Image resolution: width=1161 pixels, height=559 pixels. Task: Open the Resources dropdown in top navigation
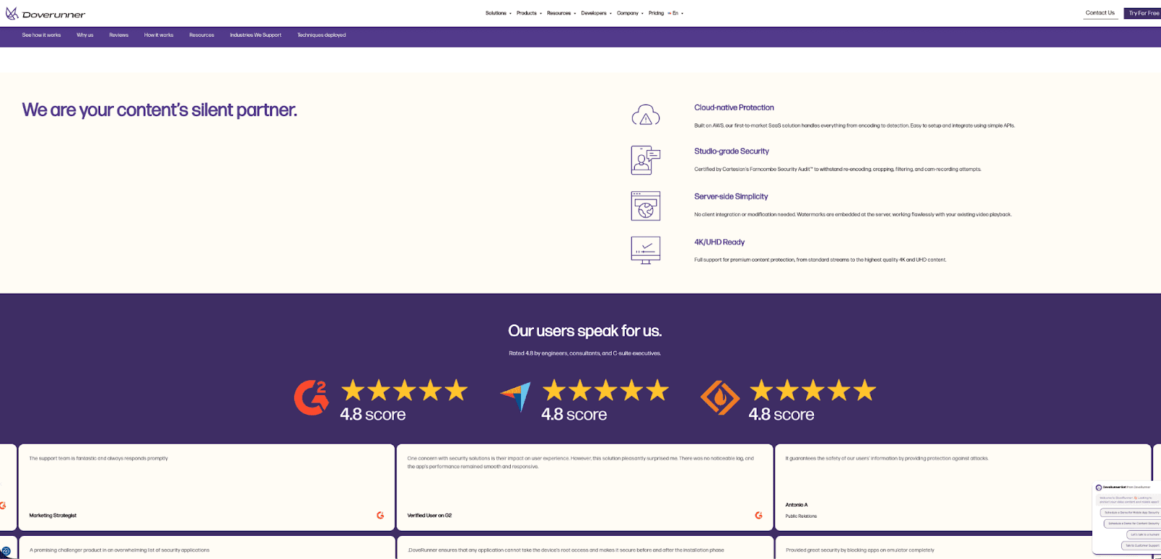pyautogui.click(x=561, y=13)
